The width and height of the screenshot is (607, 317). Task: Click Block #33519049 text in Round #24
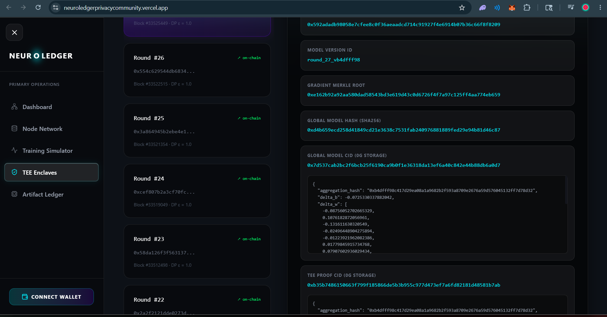coord(151,205)
